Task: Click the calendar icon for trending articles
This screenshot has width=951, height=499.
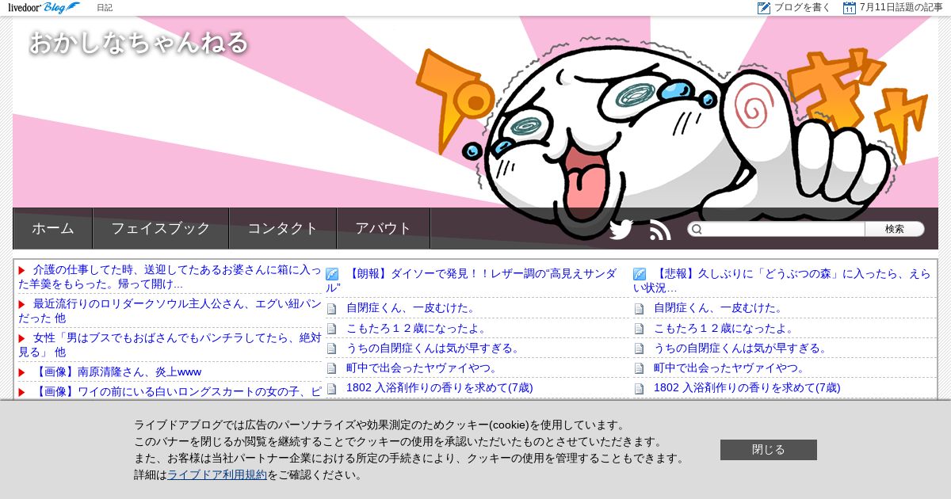Action: point(850,8)
